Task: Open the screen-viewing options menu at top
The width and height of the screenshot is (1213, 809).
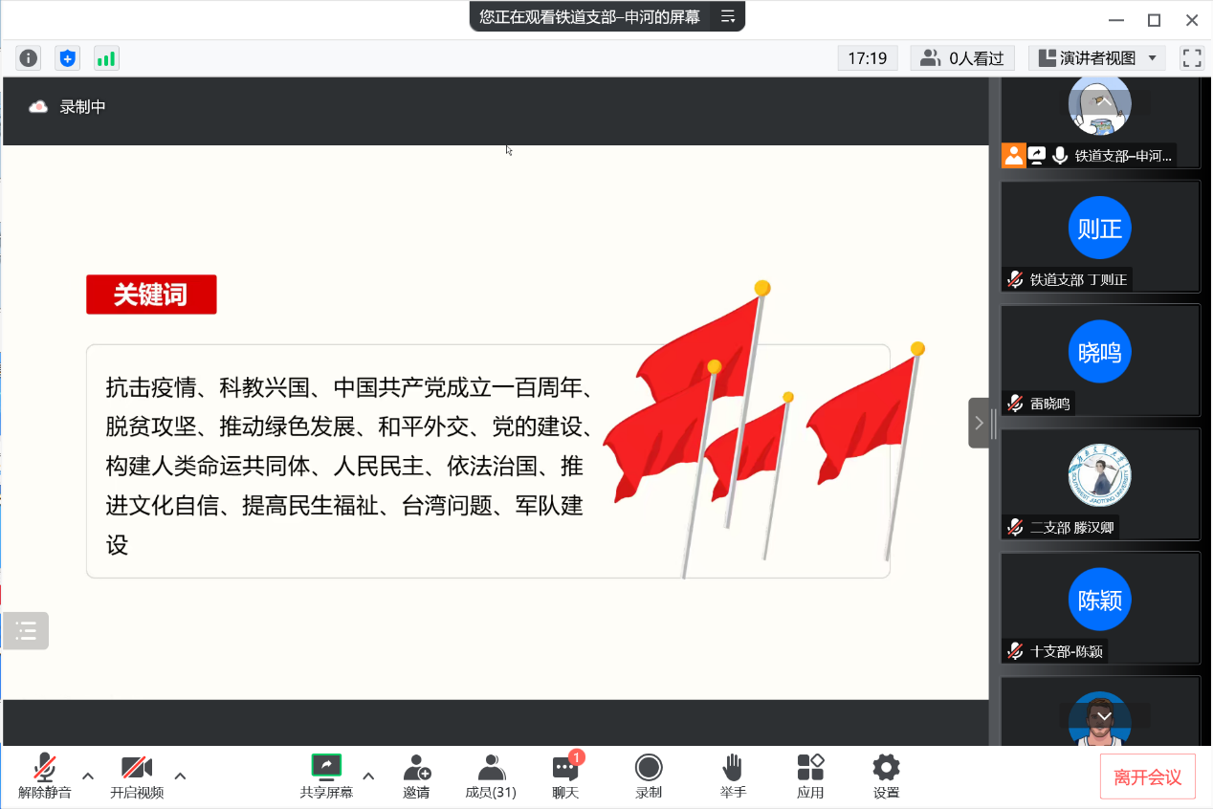Action: [x=728, y=16]
